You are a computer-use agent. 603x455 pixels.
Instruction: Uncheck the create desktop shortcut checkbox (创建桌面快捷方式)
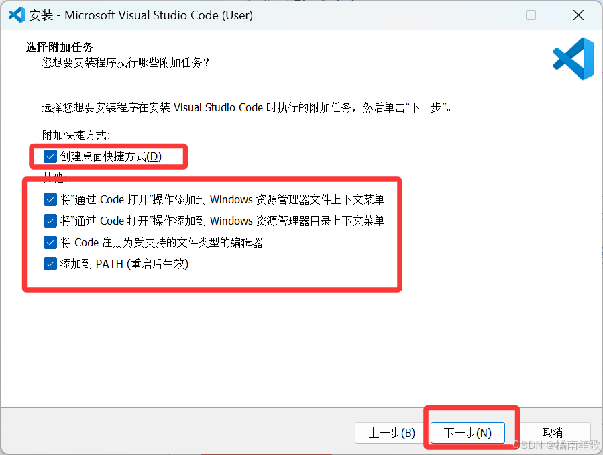tap(50, 156)
